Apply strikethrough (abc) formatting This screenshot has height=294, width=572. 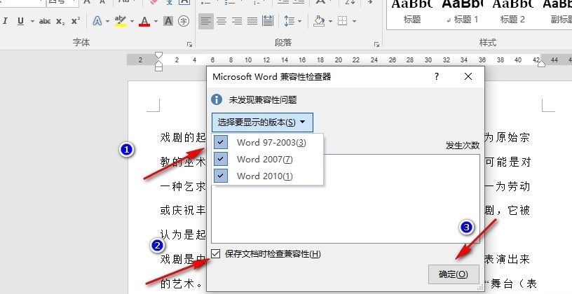click(44, 21)
